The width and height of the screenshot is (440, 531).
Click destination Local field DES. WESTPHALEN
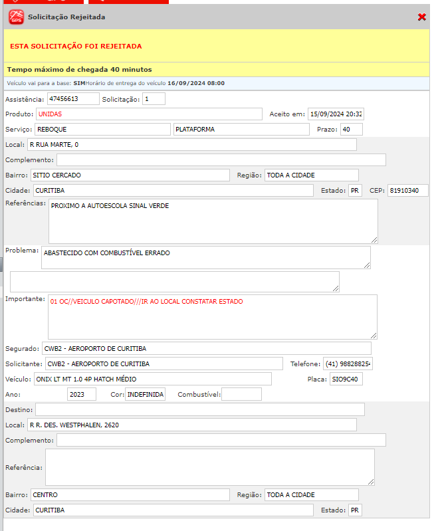point(192,425)
